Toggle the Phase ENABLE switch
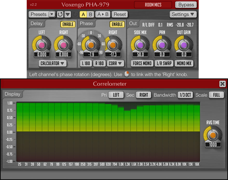 117,24
